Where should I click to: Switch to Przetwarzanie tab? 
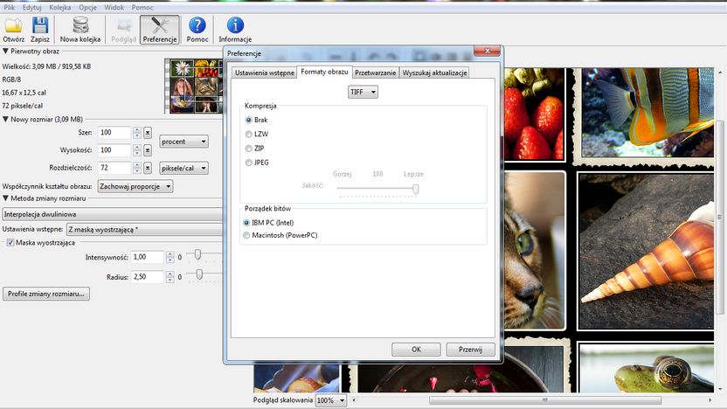375,73
